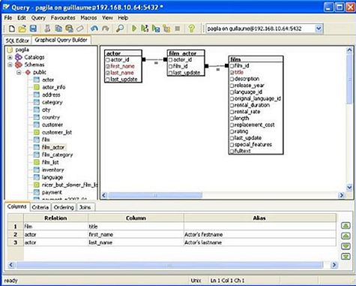This screenshot has height=286, width=356.
Task: Click the table icon beside inventory
Action: point(37,170)
